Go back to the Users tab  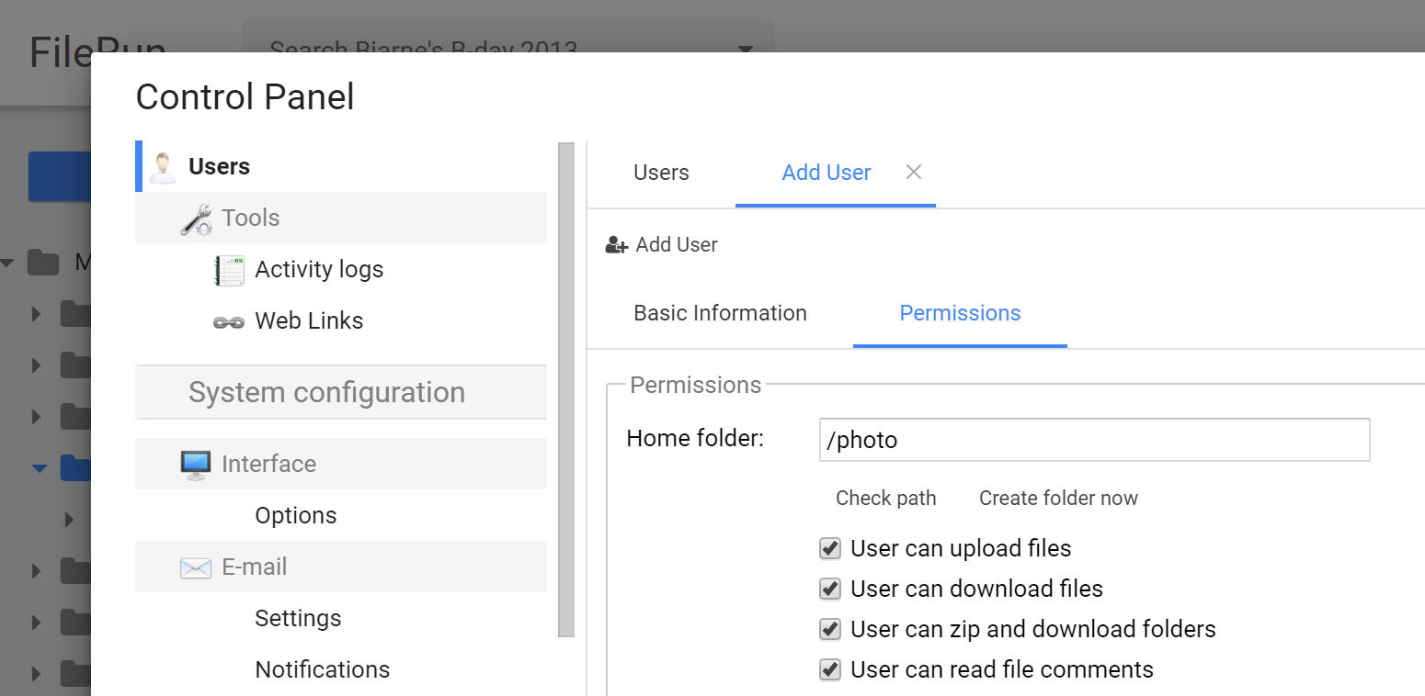pos(660,172)
